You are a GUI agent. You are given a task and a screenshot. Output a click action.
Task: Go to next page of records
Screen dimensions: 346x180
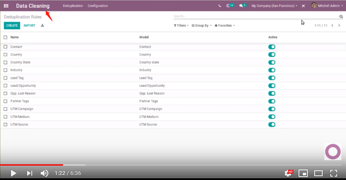point(339,25)
